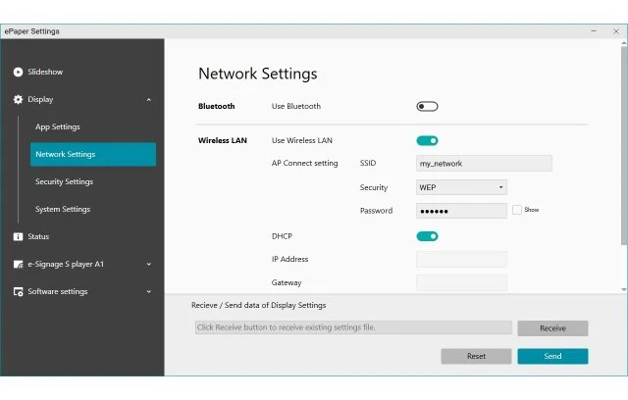Click the Software settings icon

[18, 291]
